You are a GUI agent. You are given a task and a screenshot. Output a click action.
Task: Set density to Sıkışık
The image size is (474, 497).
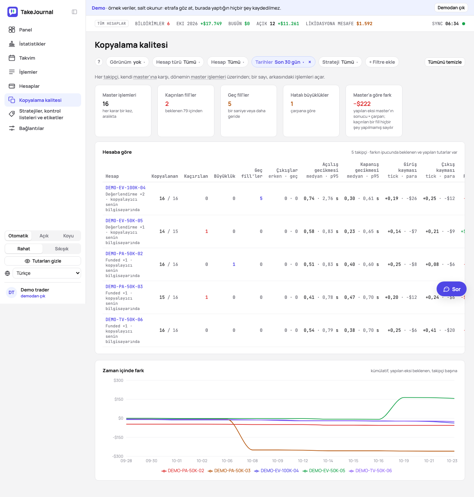(x=61, y=249)
